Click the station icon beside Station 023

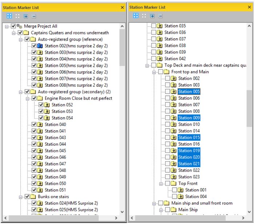[x=174, y=177]
